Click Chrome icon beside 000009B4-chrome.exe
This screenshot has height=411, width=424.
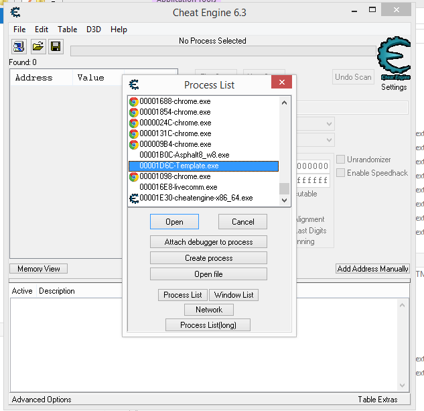[133, 144]
